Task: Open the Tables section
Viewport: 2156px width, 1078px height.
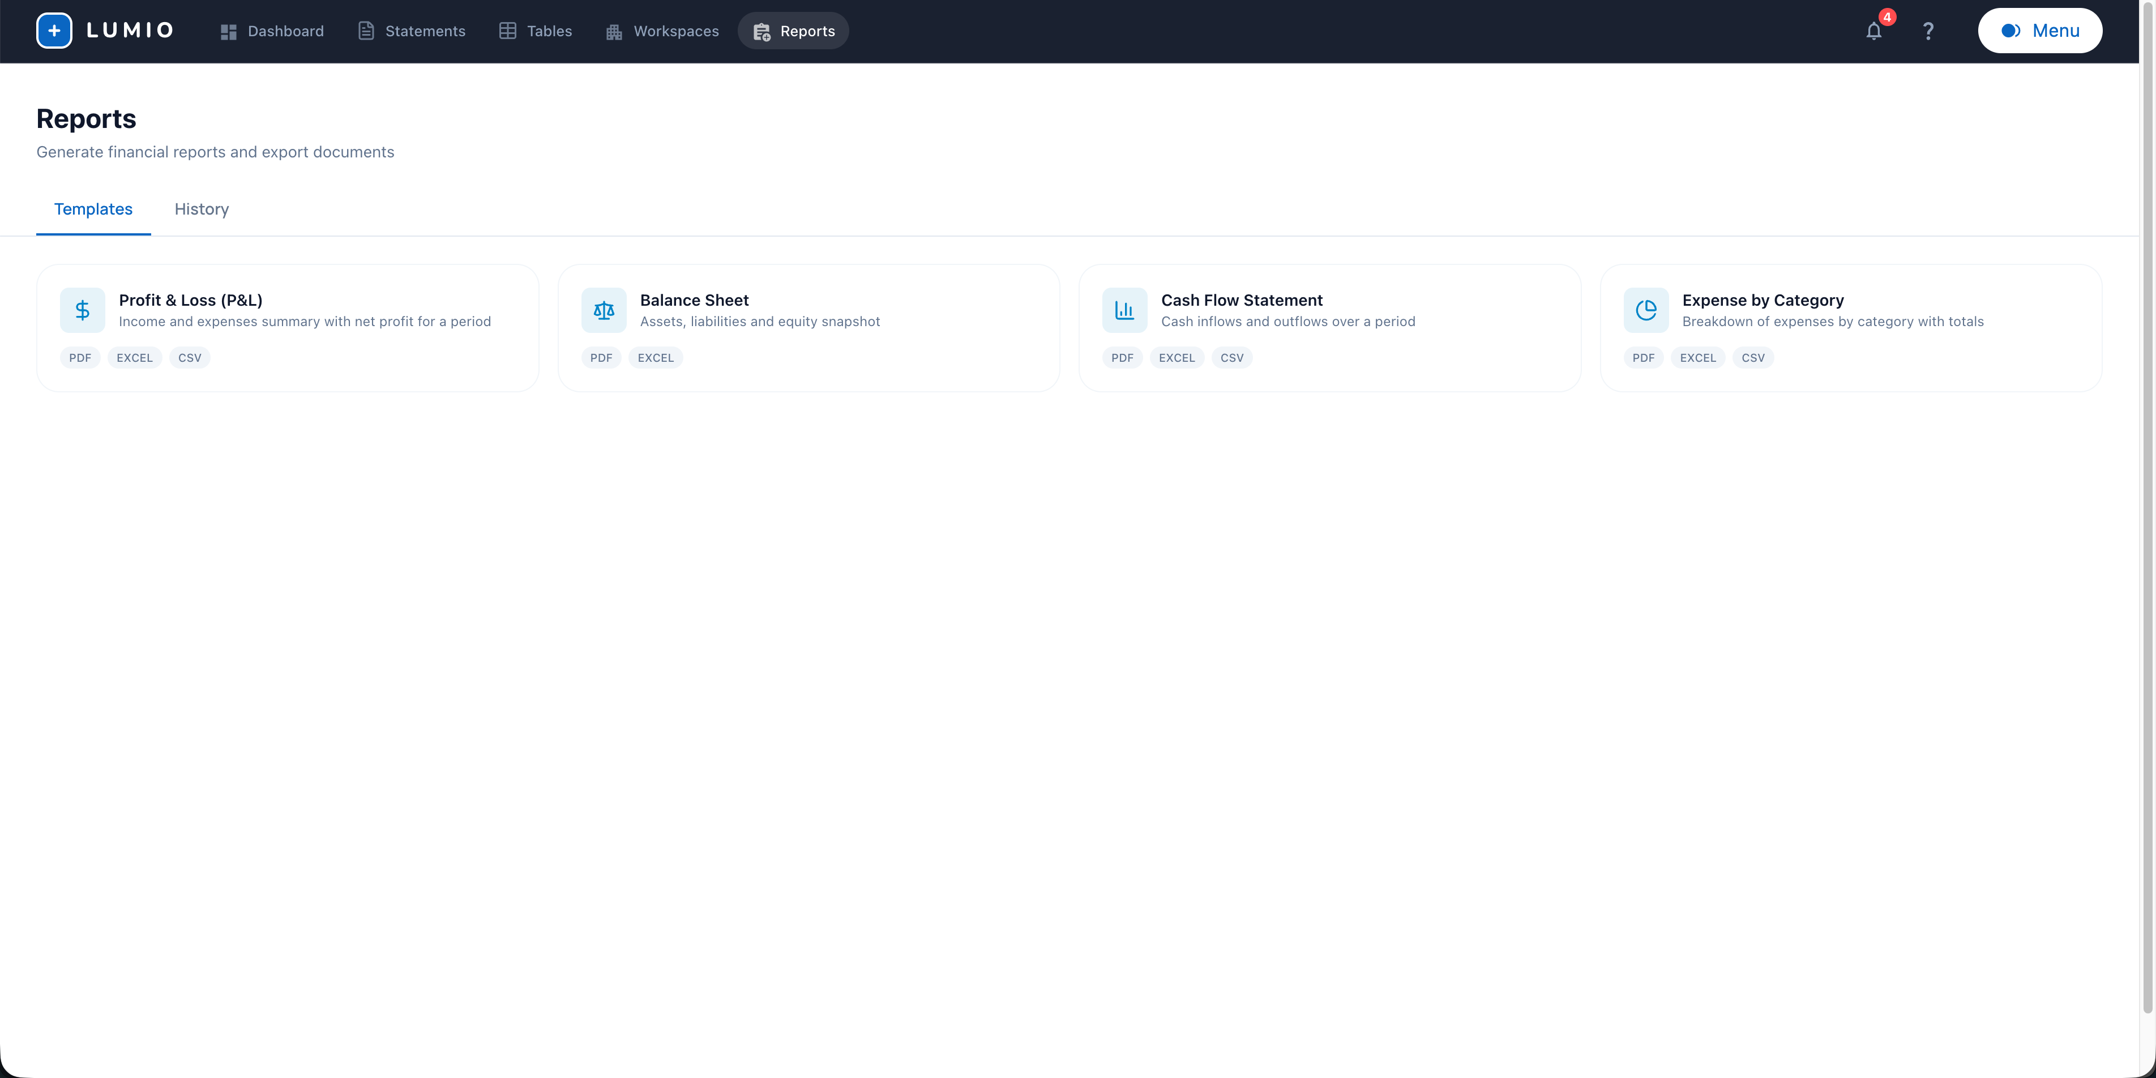Action: coord(536,31)
